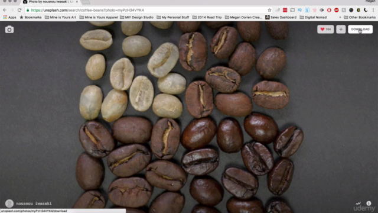Open Mine is Yours Apparel bookmark folder
The image size is (378, 213).
[x=99, y=17]
